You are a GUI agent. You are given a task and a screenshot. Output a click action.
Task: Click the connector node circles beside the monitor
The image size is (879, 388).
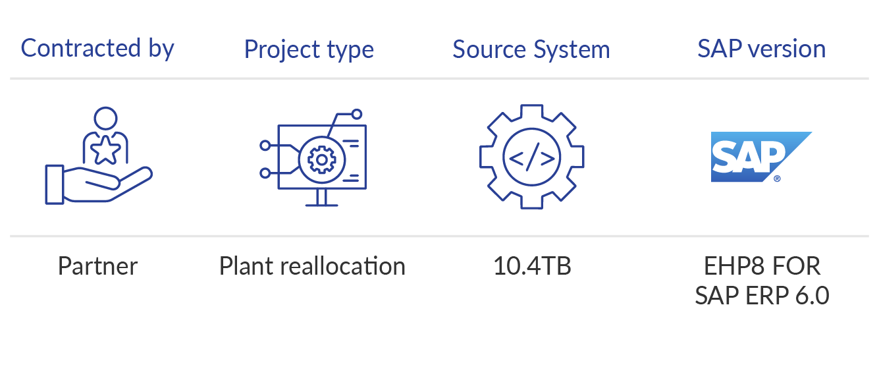pyautogui.click(x=265, y=159)
